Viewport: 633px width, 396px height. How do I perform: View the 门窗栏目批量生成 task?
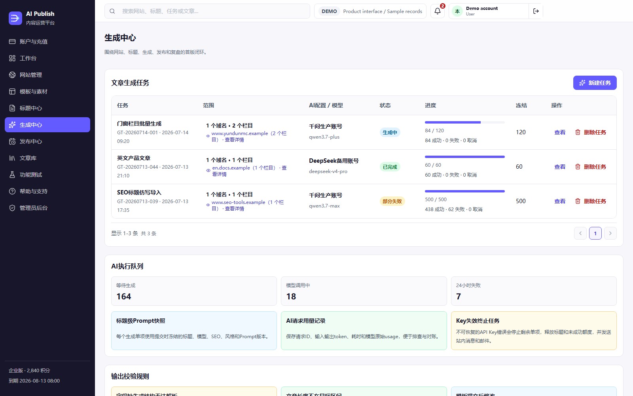tap(560, 132)
